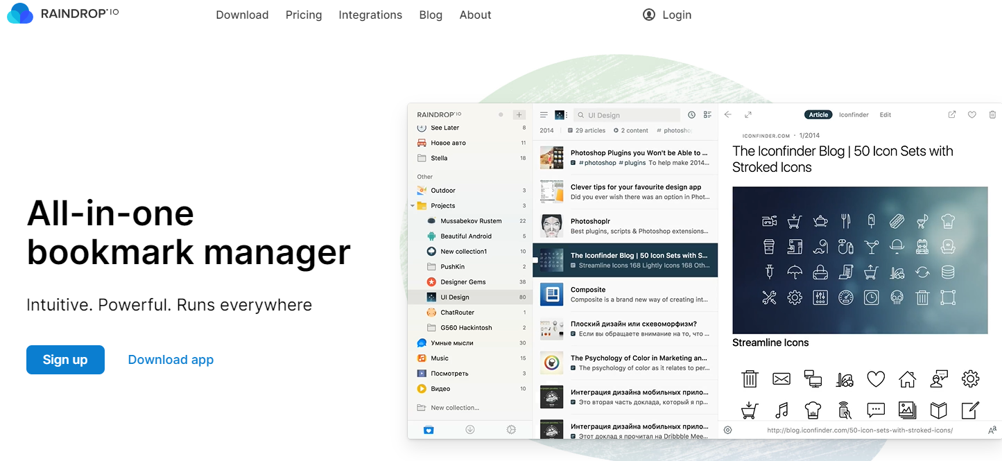
Task: Open The Psychology of Color in Marketing bookmark
Action: 625,363
